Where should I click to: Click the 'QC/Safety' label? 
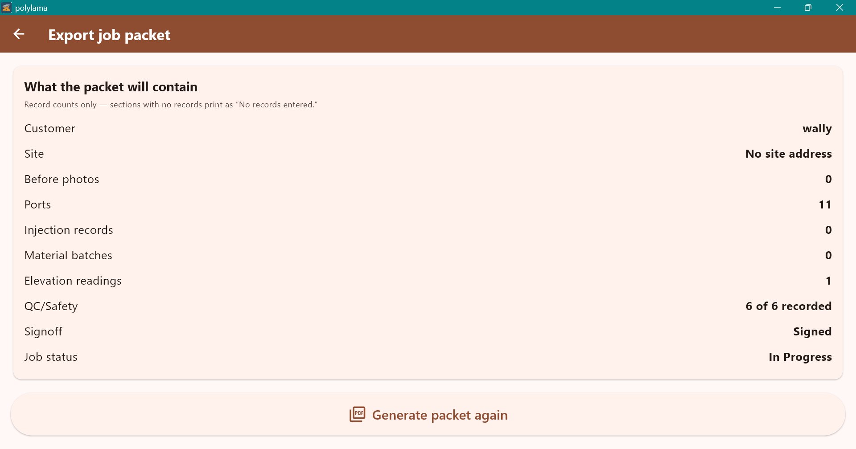pyautogui.click(x=51, y=306)
